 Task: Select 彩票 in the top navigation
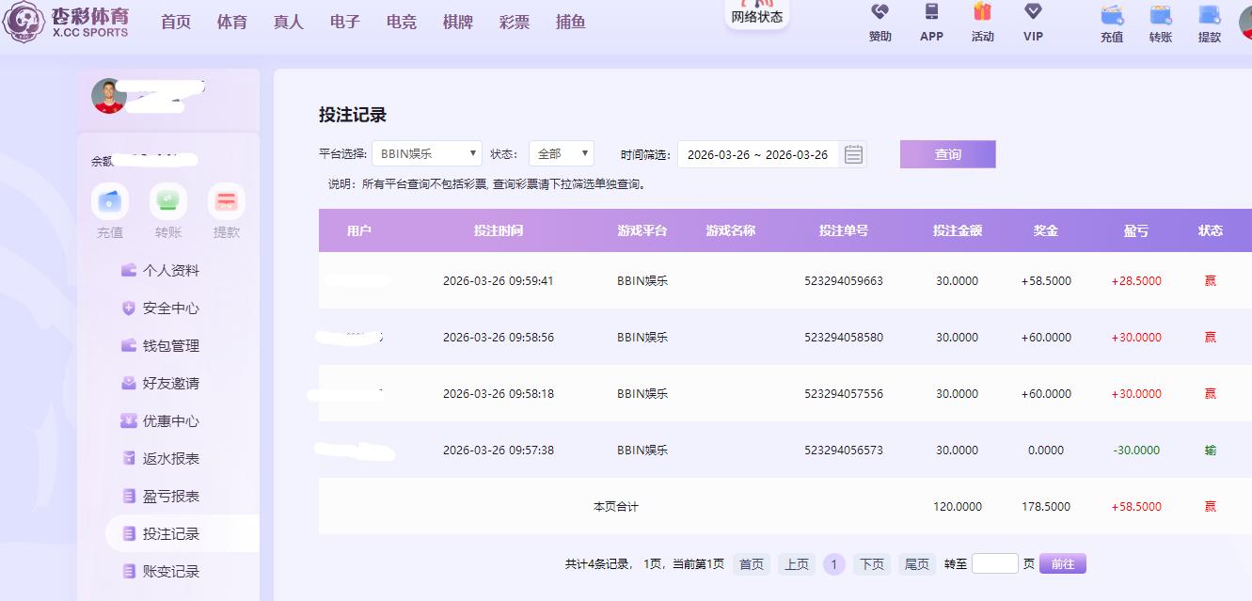pyautogui.click(x=515, y=22)
